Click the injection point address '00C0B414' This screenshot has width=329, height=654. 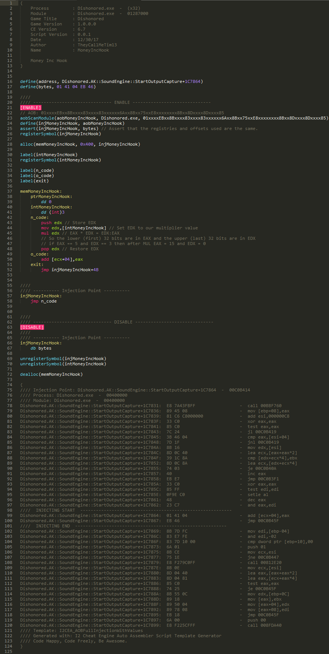point(240,390)
